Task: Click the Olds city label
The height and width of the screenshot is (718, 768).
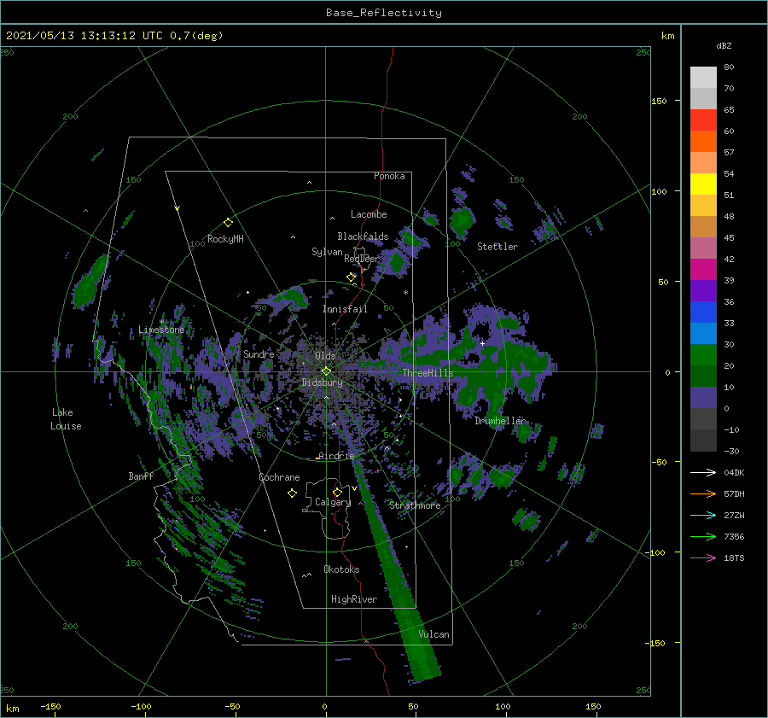Action: tap(325, 356)
